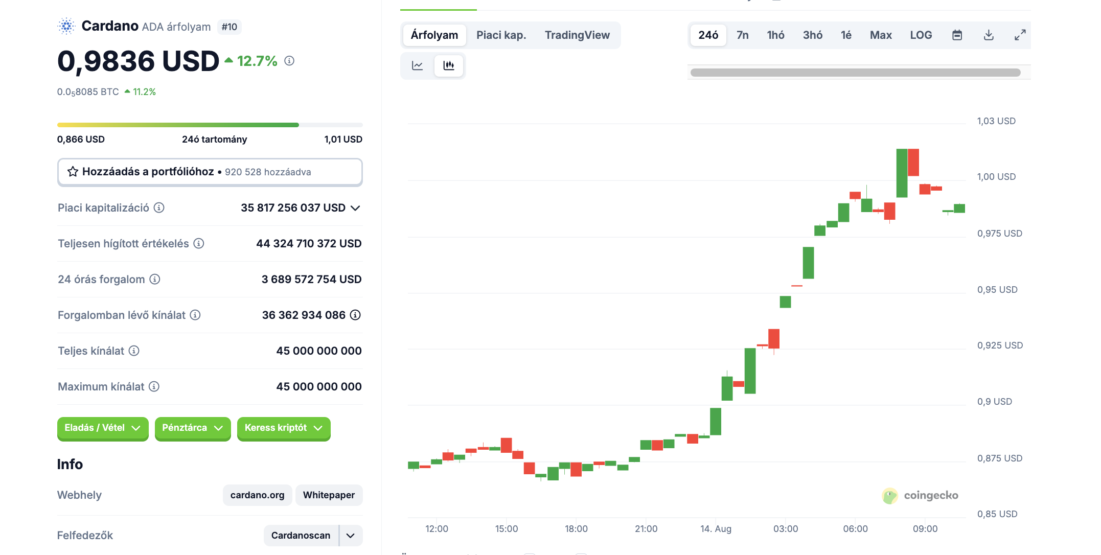Click the chart horizontal scrollbar
This screenshot has width=1101, height=555.
pos(856,73)
